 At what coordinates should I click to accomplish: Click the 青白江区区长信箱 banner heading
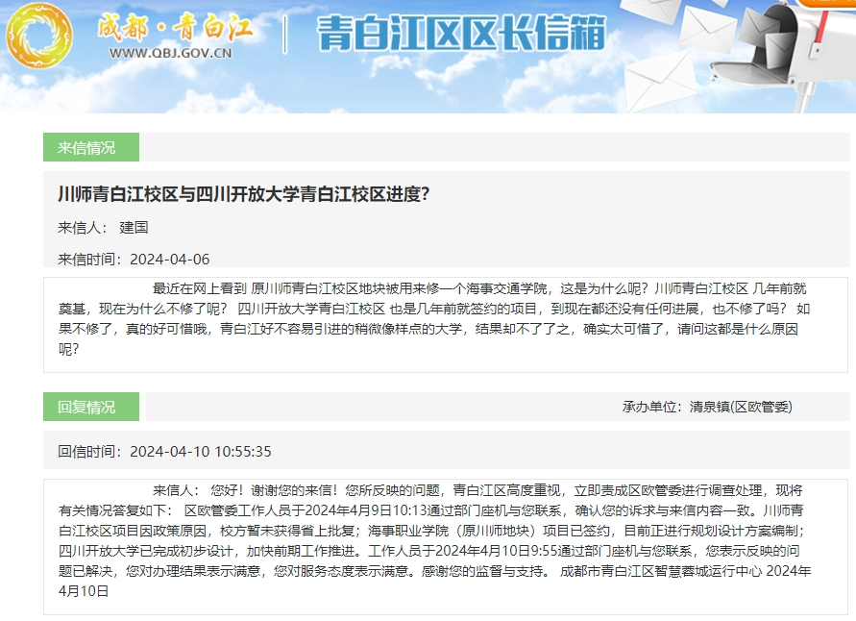[461, 33]
